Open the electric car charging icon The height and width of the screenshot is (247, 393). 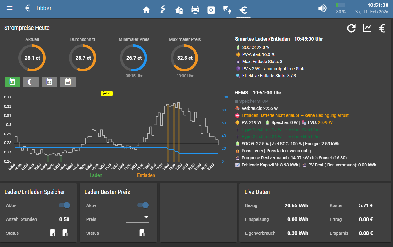coord(195,10)
